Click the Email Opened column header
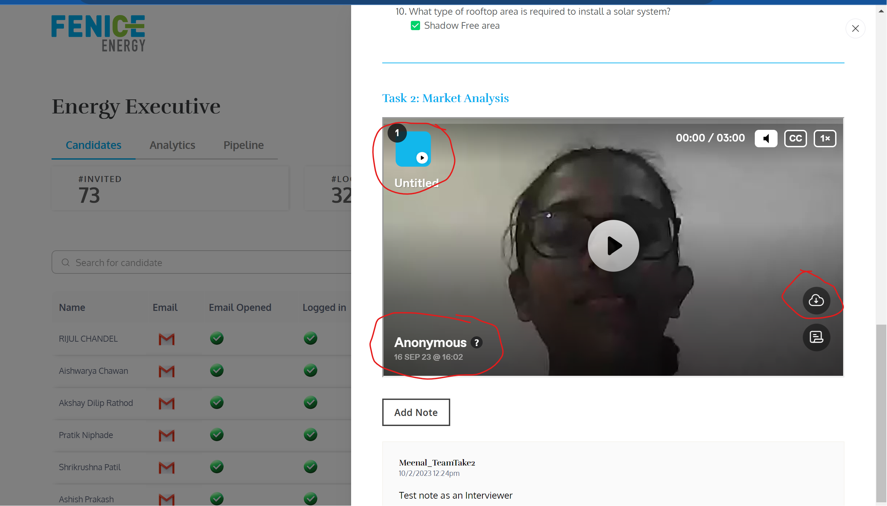 (x=240, y=308)
